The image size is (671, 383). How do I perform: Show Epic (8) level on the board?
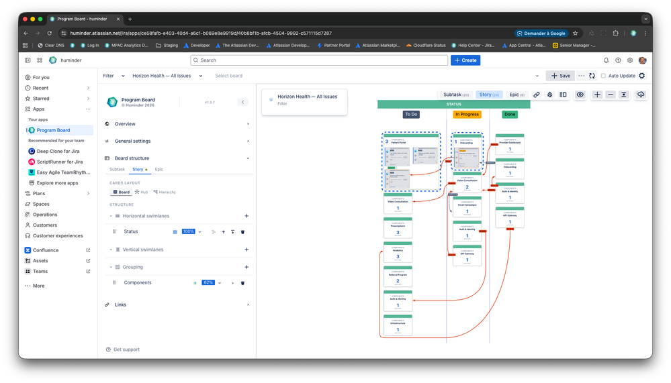[517, 95]
